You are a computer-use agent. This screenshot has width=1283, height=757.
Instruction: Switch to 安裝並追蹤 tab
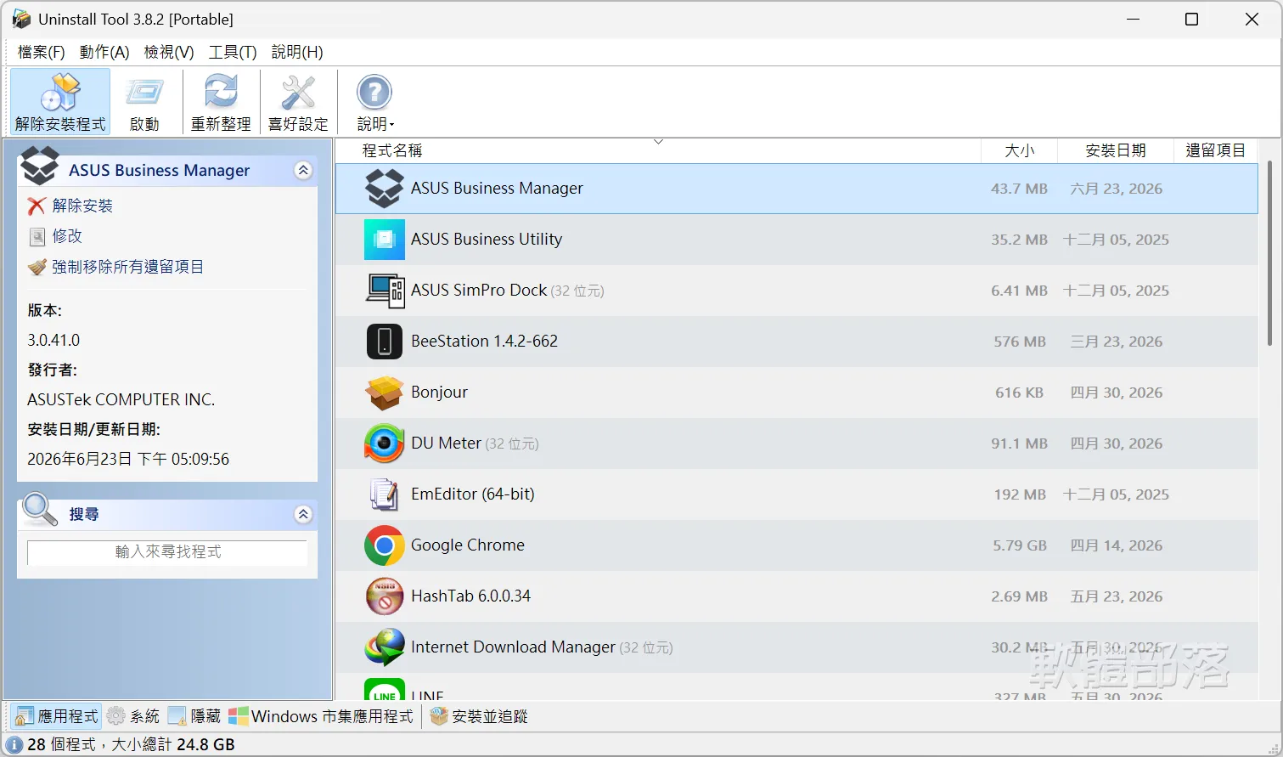479,716
